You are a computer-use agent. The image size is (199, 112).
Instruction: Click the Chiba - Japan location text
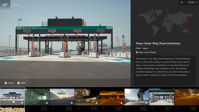click(142, 48)
